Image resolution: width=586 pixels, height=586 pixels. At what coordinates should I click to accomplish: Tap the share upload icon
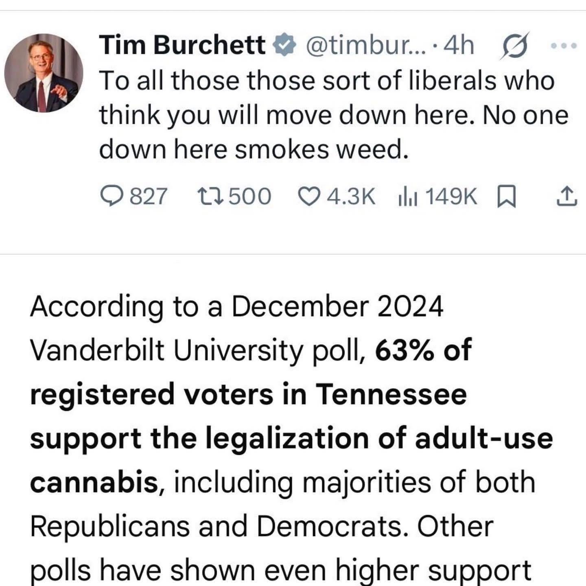click(566, 197)
